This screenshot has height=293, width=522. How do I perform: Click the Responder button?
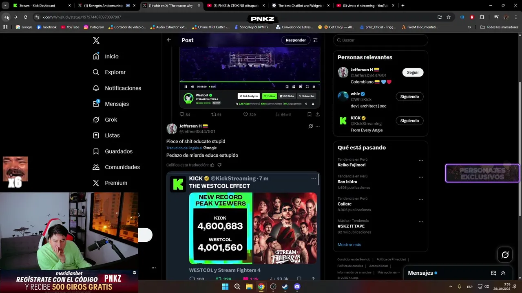296,40
